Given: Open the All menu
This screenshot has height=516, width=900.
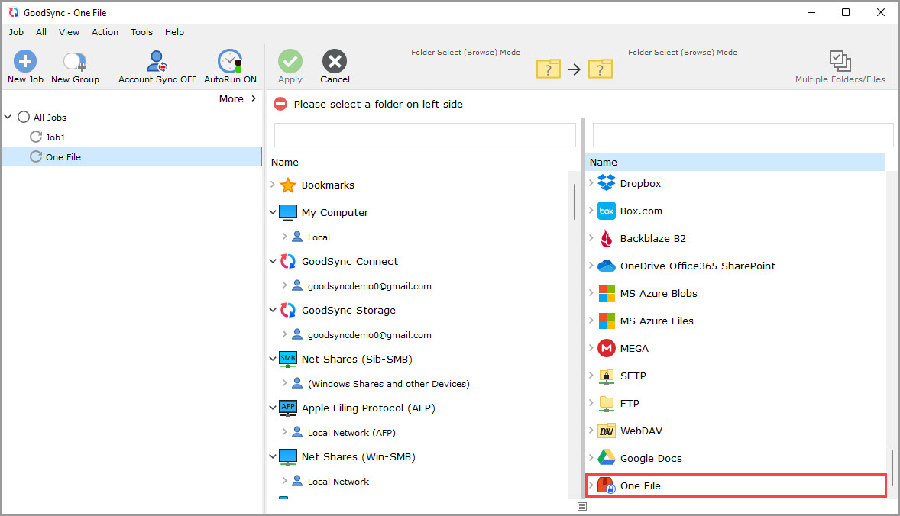Looking at the screenshot, I should 41,32.
